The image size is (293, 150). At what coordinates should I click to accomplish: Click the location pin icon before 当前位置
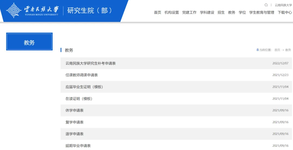(257, 50)
